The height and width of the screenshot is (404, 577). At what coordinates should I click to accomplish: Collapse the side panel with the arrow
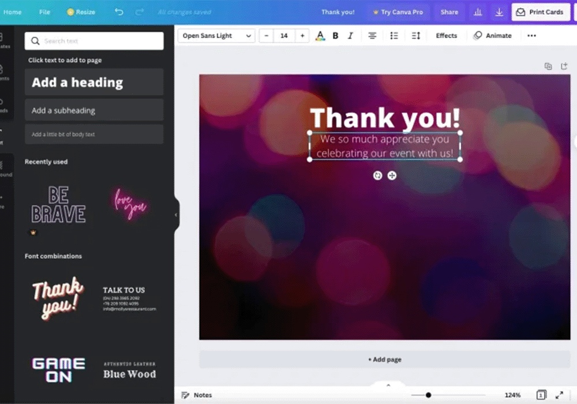[x=176, y=215]
